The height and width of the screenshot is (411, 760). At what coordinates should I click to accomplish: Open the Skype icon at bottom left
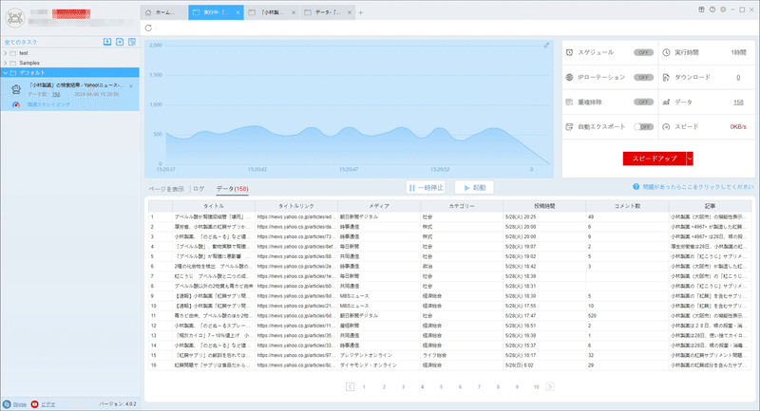(x=7, y=404)
